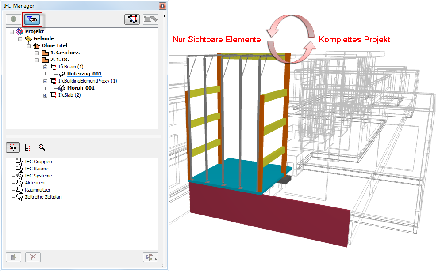Viewport: 438px width, 271px height.
Task: Select IFC Gruppen in the lower list
Action: (38, 162)
